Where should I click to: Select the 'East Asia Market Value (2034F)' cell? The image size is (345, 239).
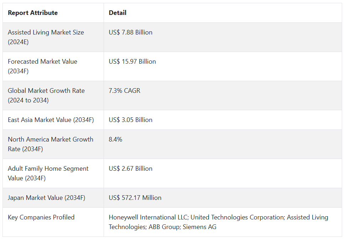pyautogui.click(x=51, y=120)
